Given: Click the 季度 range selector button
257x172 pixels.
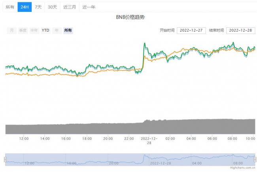Looking at the screenshot, I should coord(23,30).
